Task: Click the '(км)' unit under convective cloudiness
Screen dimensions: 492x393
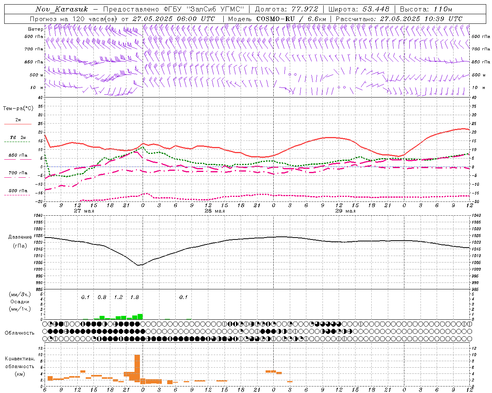Action: 20,374
